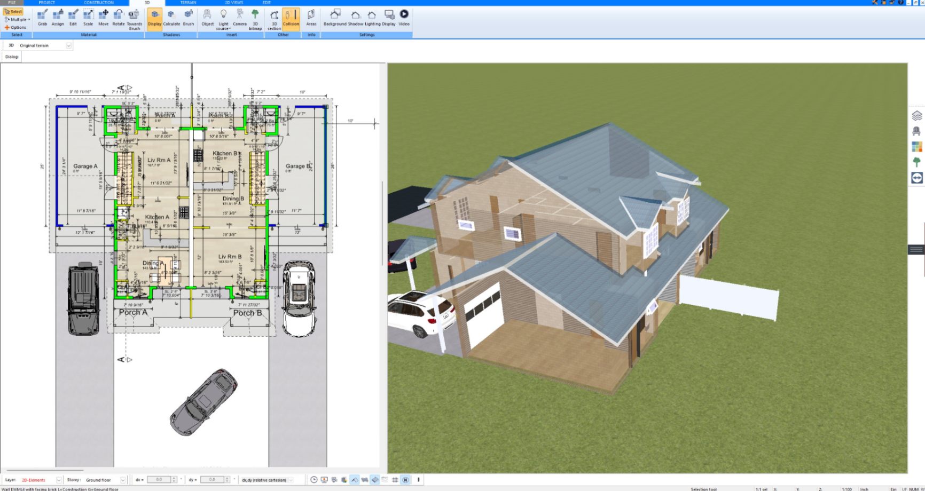This screenshot has width=925, height=491.
Task: Run the shadow Calculate tool
Action: click(x=171, y=18)
